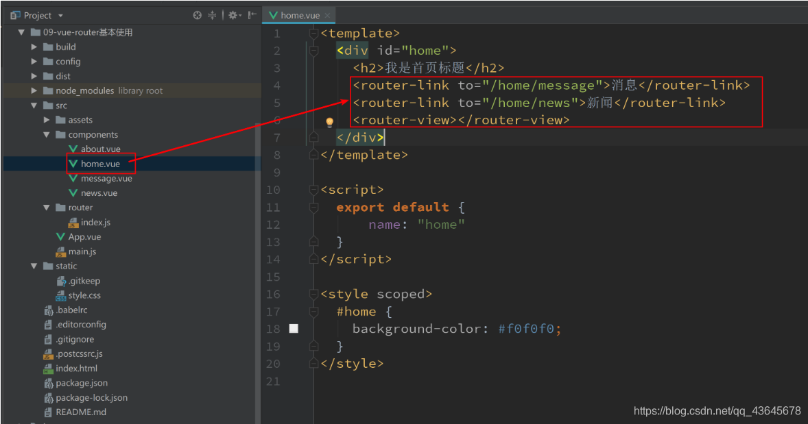Fold the div block at line 2
808x424 pixels.
pyautogui.click(x=313, y=51)
